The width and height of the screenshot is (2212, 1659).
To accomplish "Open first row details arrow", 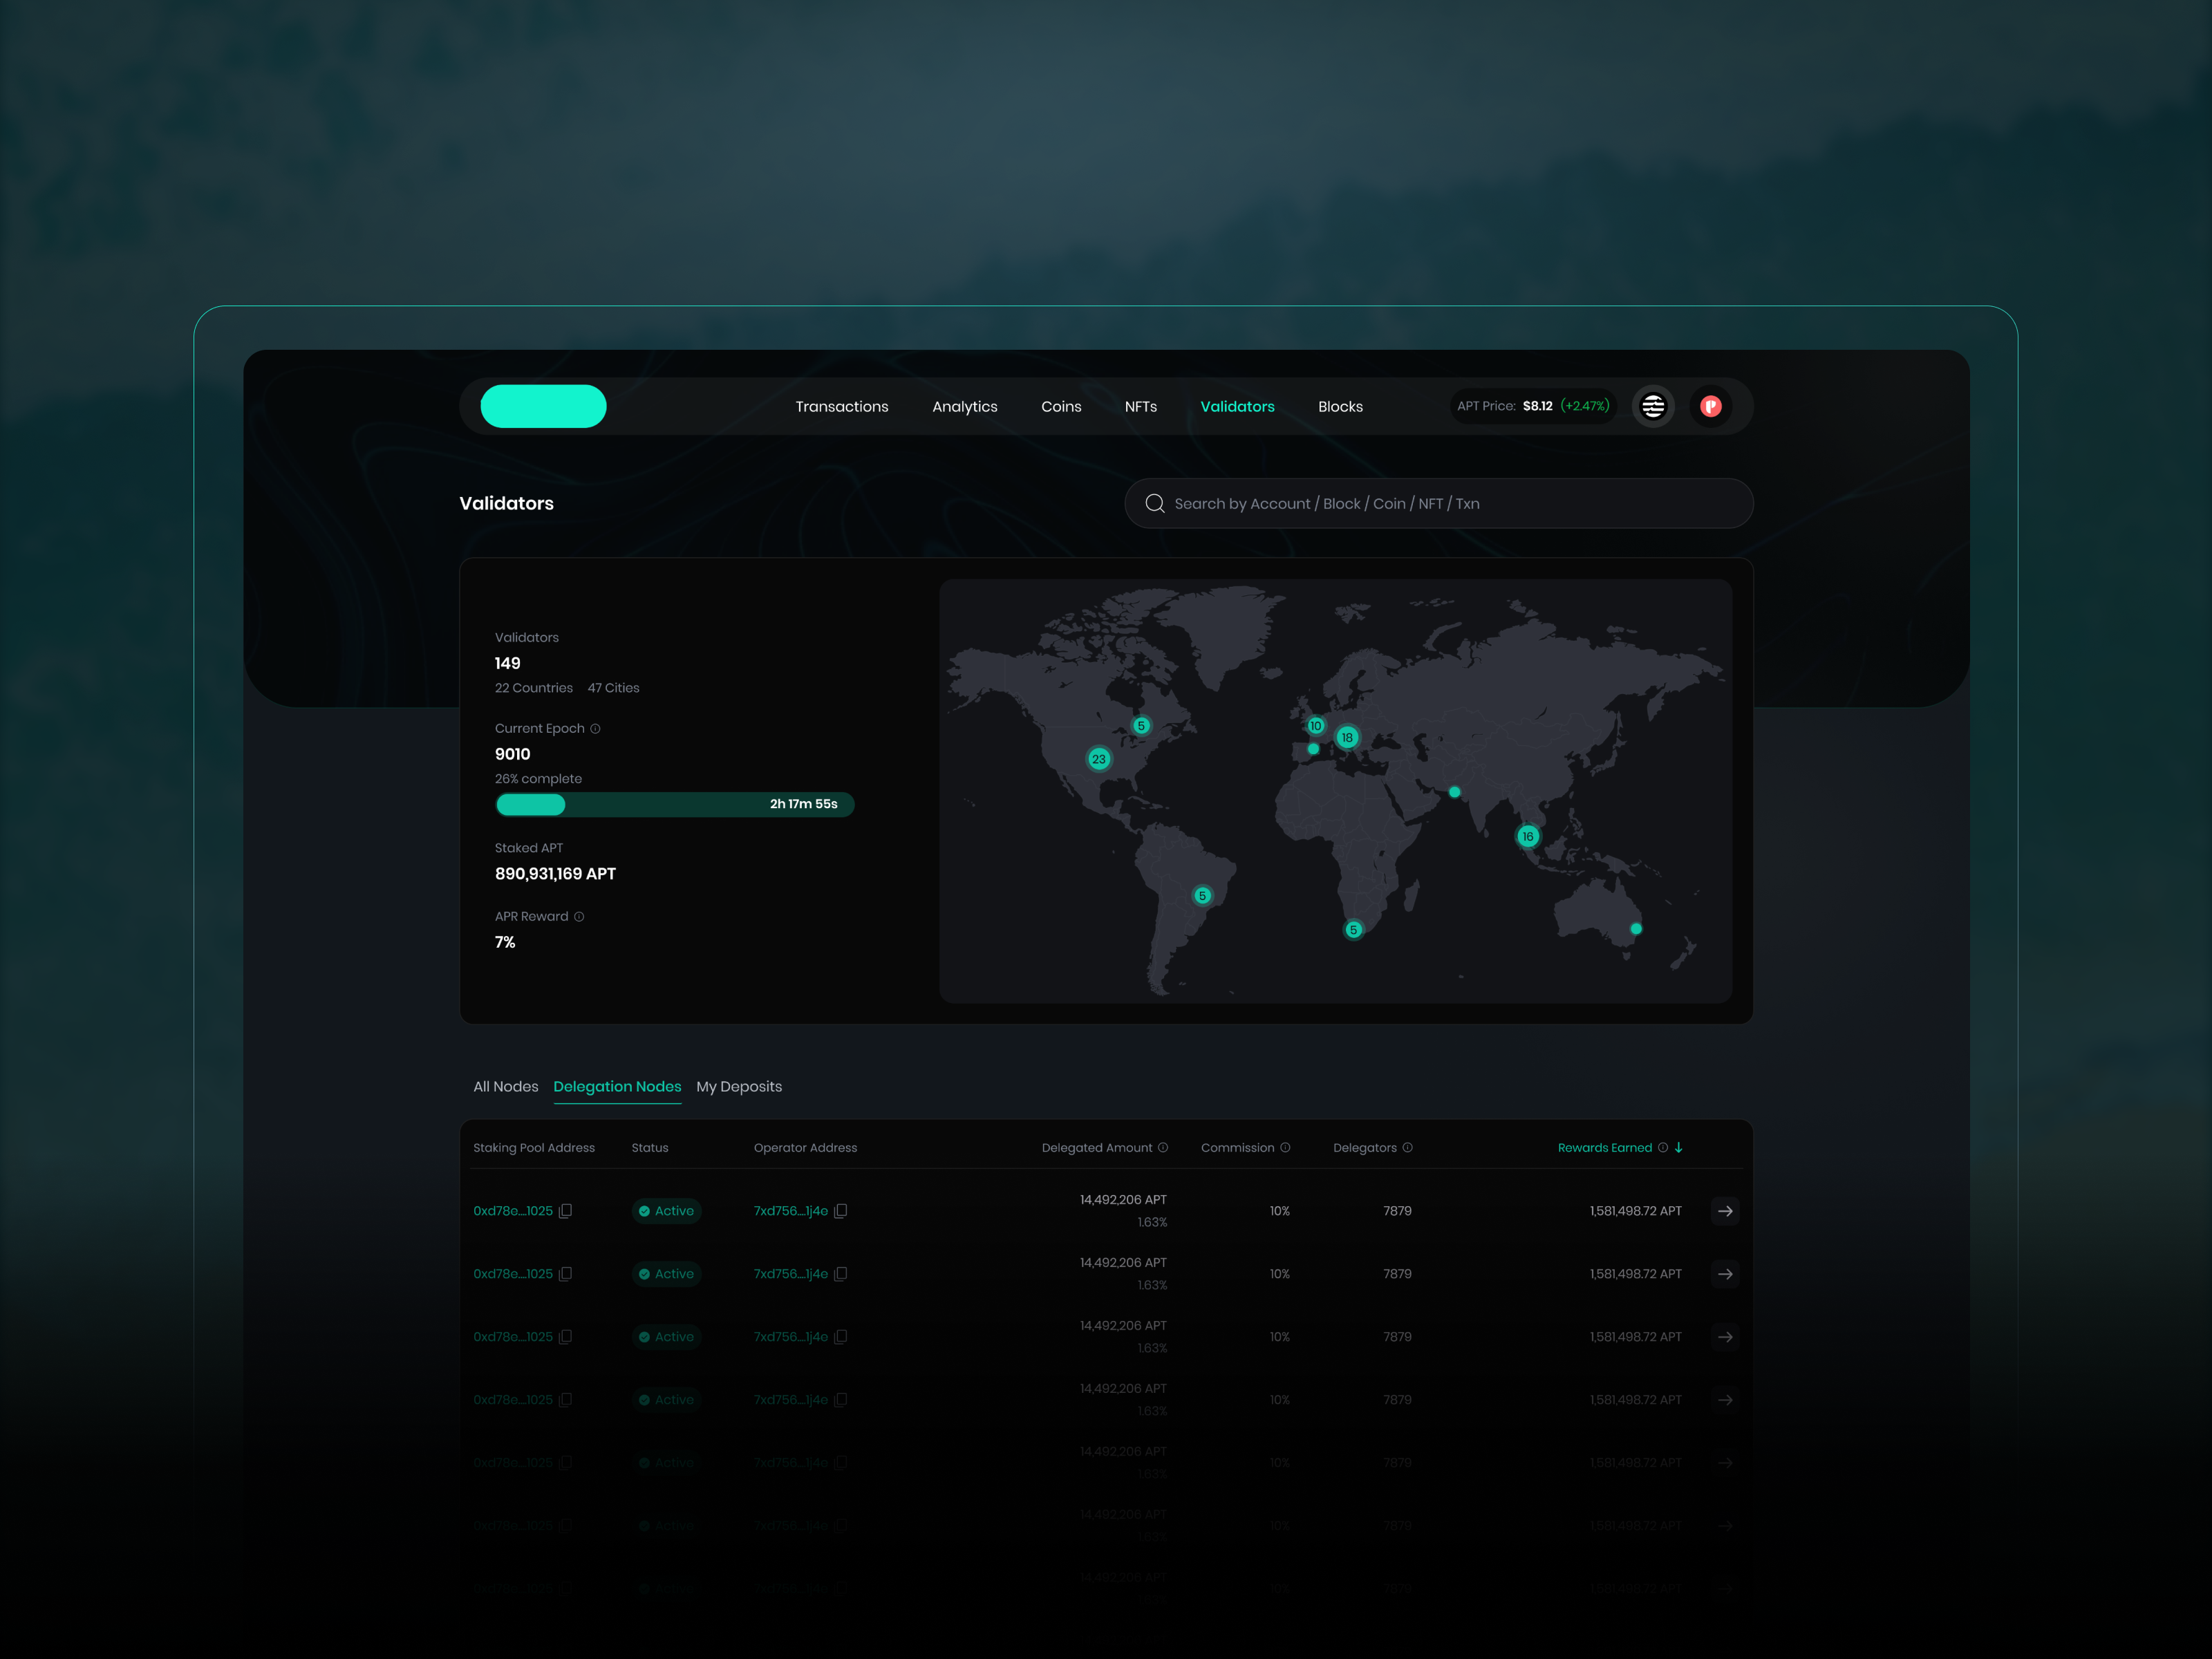I will tap(1725, 1211).
